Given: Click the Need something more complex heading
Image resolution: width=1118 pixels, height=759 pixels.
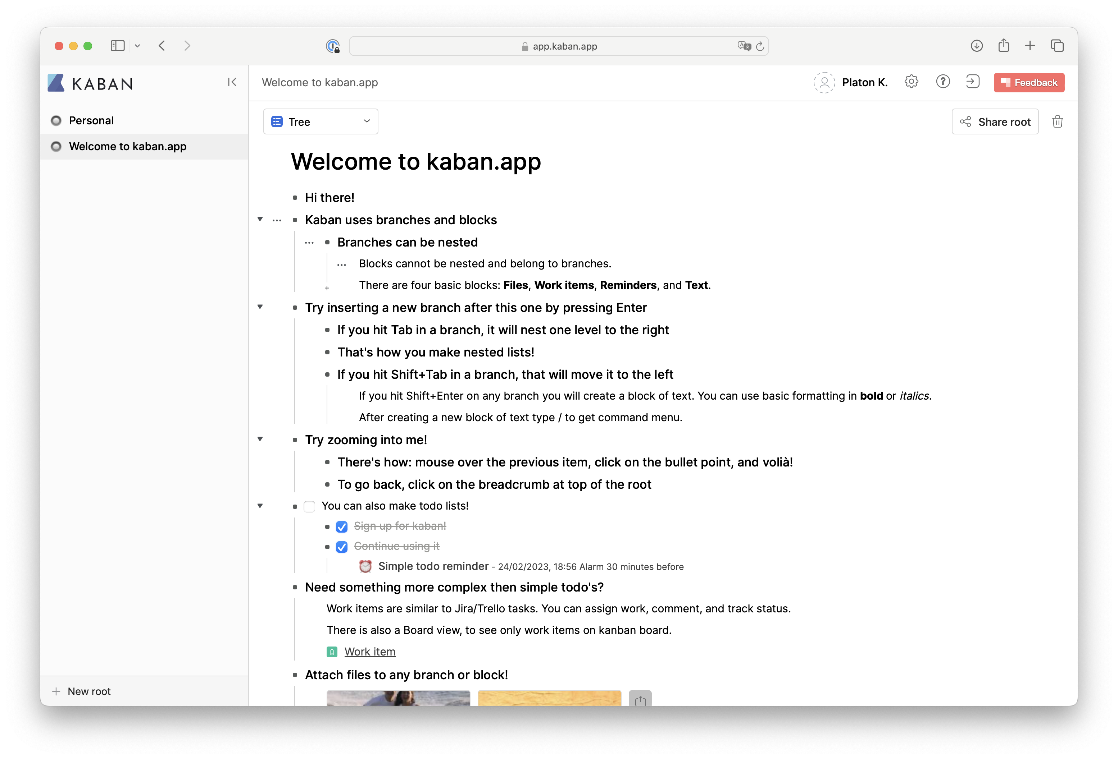Looking at the screenshot, I should click(x=454, y=587).
